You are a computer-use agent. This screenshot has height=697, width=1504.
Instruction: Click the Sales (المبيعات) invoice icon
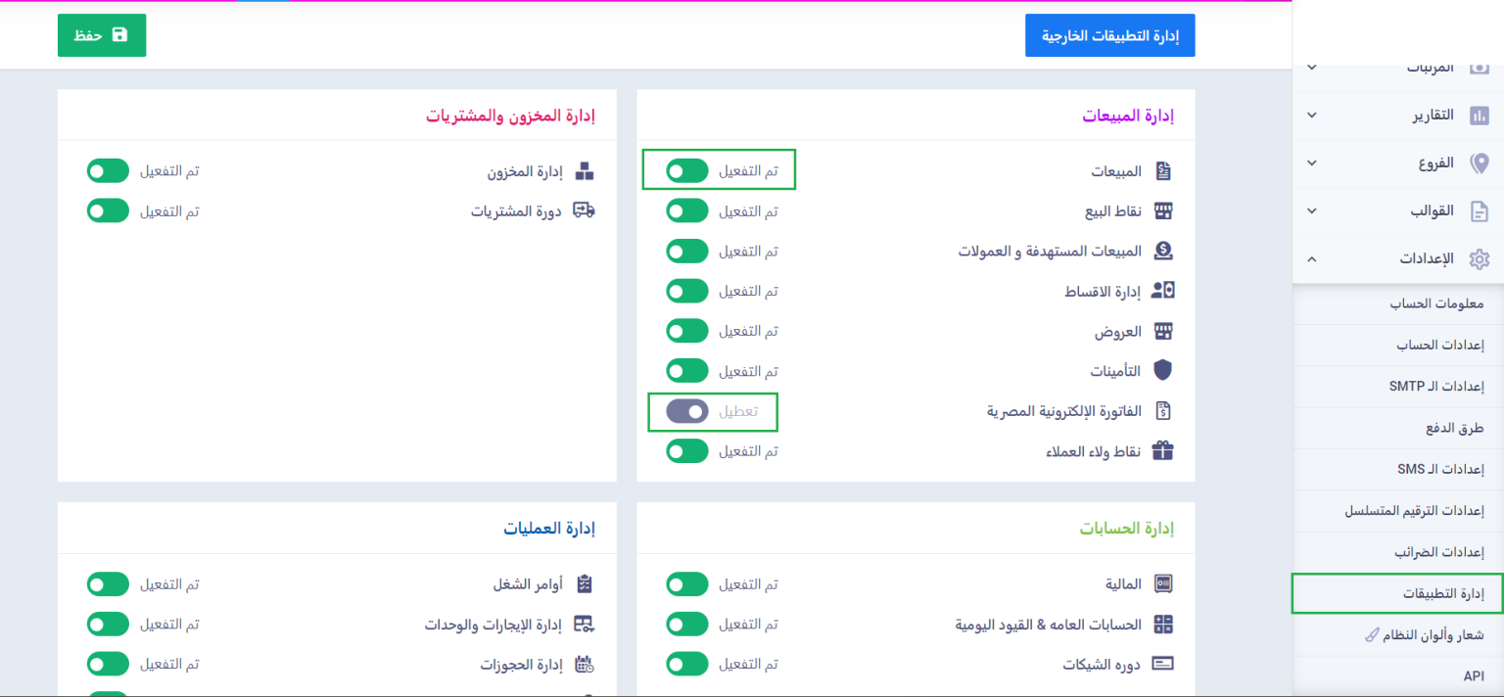click(1162, 171)
